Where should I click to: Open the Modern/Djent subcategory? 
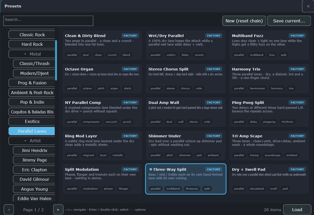(x=34, y=73)
